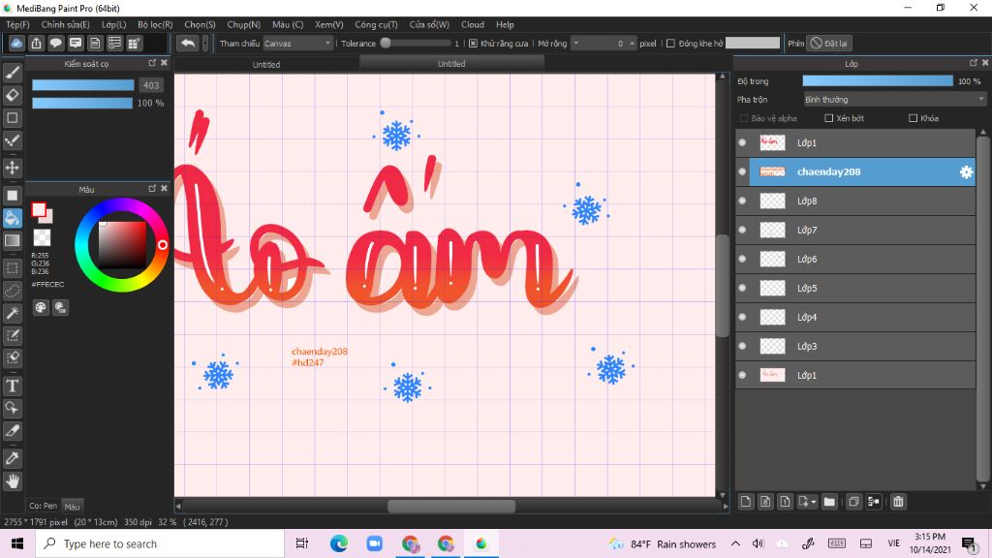Hide the top Lớp1 layer
The image size is (992, 558).
point(742,143)
